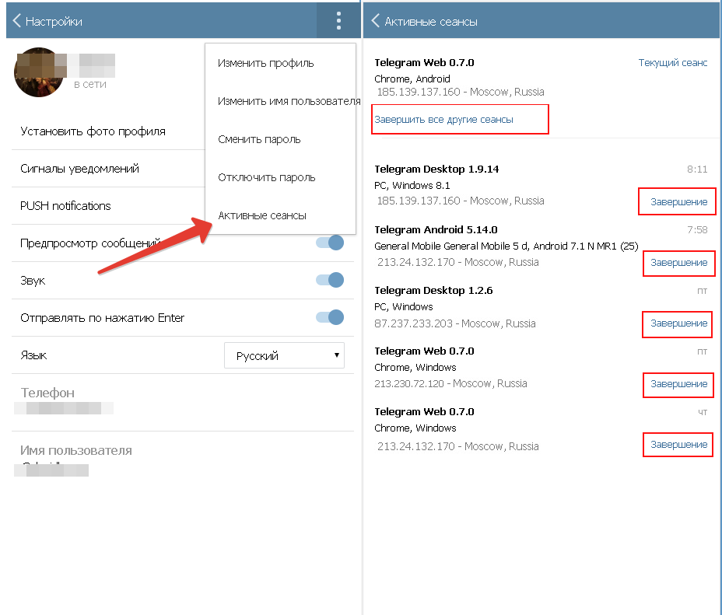
Task: Go back using arrow next to Активные сеансы
Action: (375, 21)
